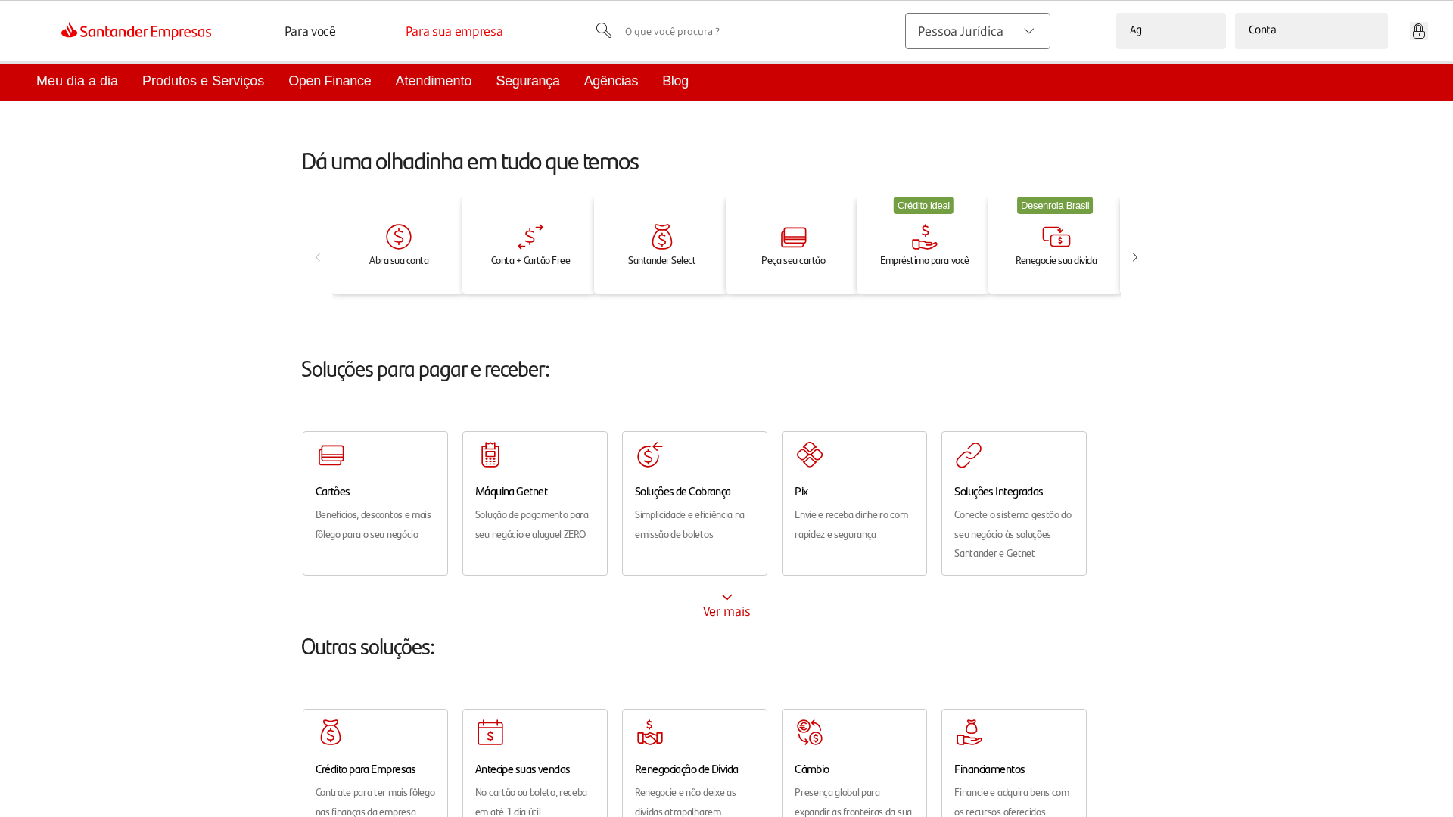Click the Desenrola Brasil green badge

click(1055, 206)
